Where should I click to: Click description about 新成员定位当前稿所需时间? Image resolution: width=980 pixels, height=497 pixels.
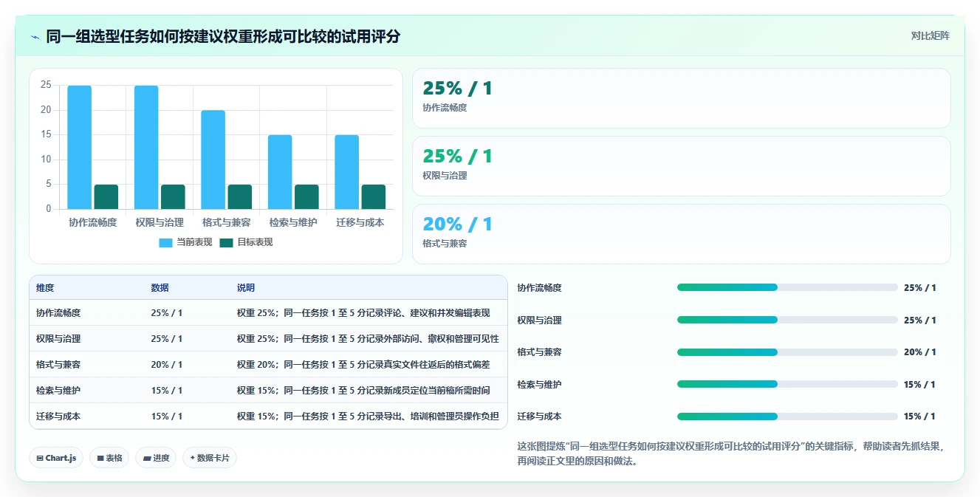point(363,391)
